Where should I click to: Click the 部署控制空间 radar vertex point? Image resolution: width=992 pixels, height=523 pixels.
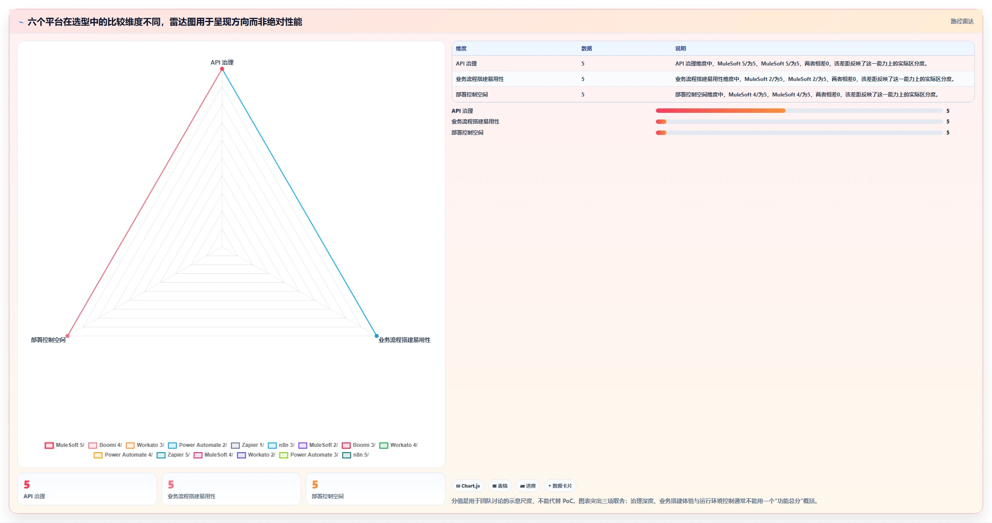[x=67, y=336]
